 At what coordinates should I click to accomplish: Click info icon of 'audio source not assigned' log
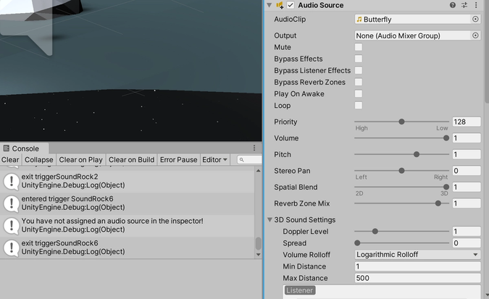(12, 225)
